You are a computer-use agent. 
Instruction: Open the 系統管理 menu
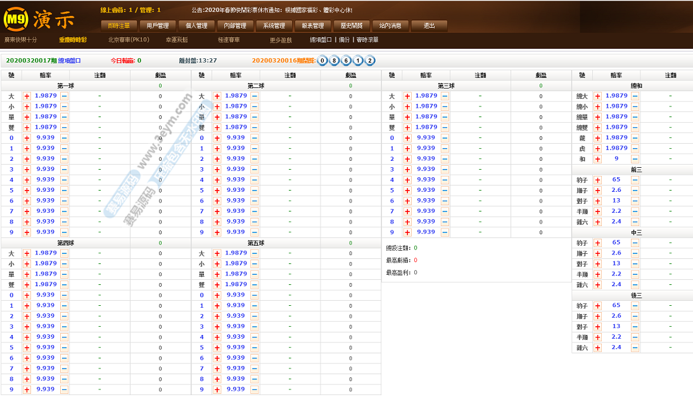(274, 26)
